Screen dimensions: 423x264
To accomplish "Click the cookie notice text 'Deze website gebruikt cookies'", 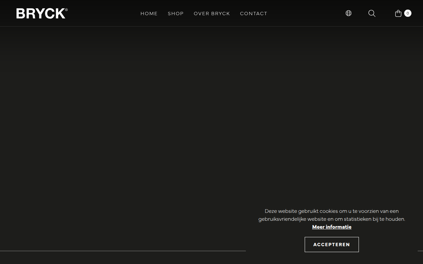I will [x=301, y=211].
